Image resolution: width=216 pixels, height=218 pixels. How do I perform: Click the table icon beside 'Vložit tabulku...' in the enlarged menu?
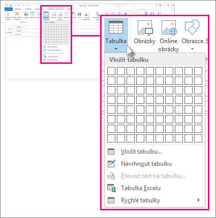111,152
